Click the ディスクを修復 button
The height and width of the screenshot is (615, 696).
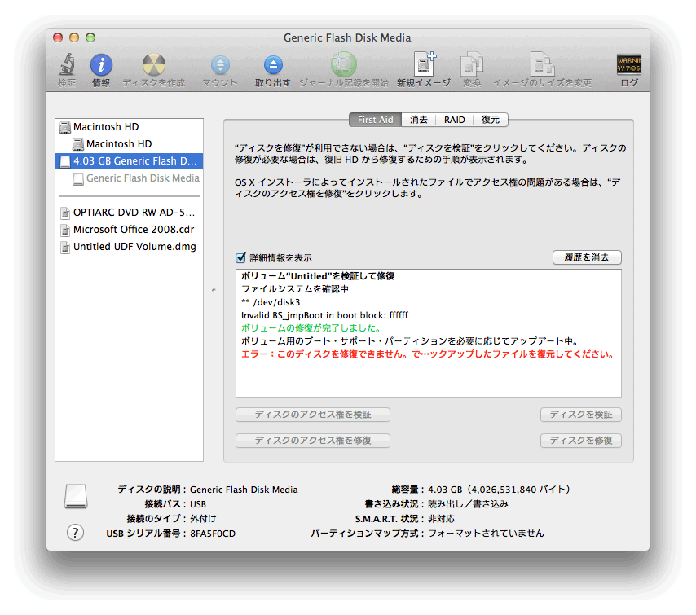pos(581,441)
